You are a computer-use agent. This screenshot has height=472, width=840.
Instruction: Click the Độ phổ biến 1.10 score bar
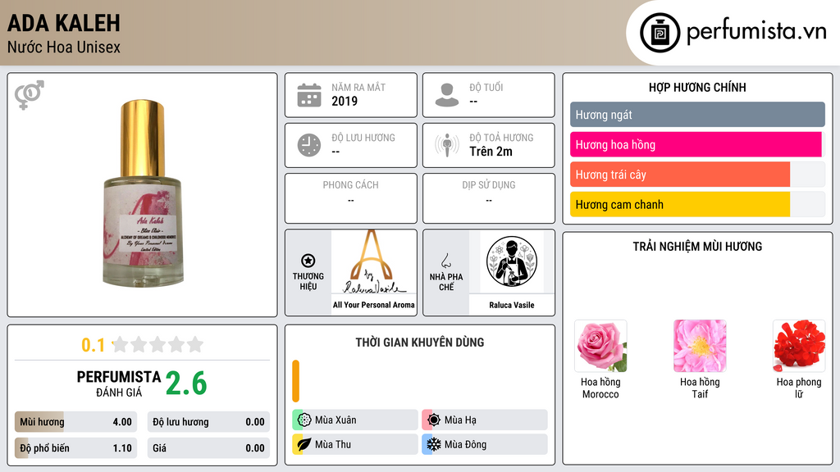click(x=75, y=448)
